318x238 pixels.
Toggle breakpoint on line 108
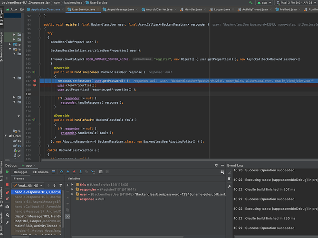pos(35,85)
